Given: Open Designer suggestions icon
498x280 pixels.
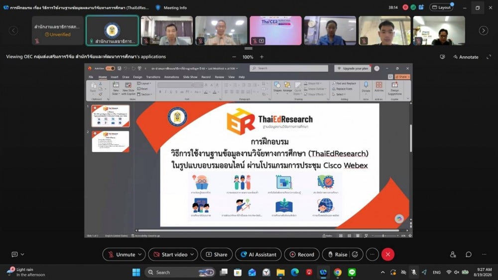Looking at the screenshot, I should click(394, 88).
